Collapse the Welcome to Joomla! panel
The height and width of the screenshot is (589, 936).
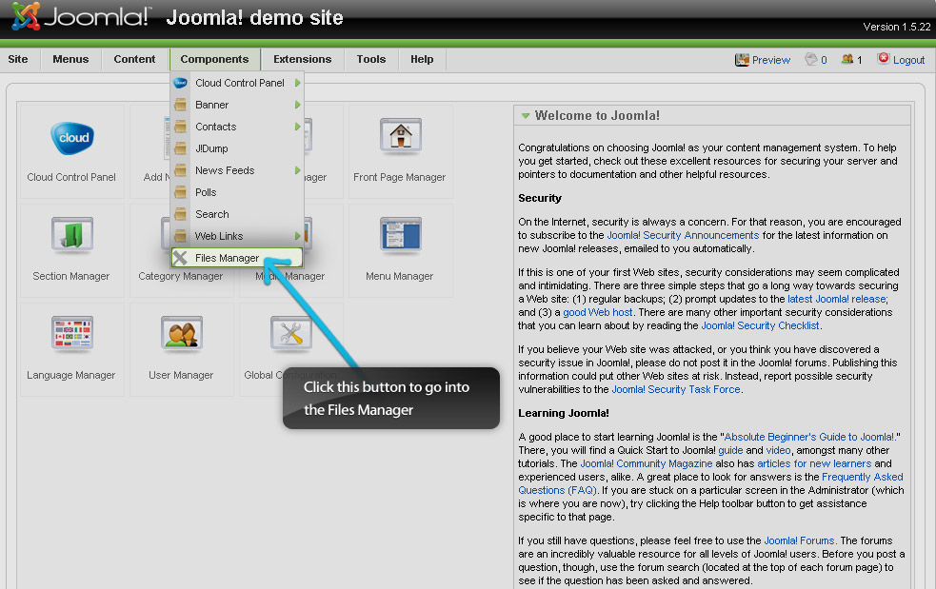[526, 116]
